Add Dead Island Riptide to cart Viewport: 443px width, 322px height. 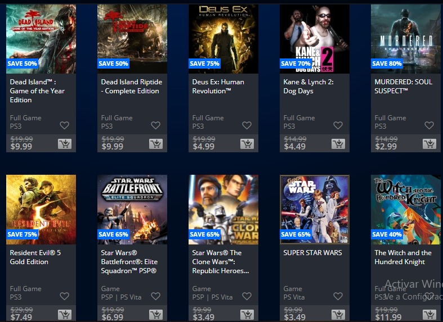coord(156,144)
